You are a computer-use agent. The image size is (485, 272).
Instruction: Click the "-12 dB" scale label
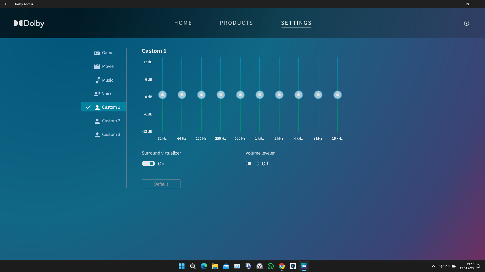pos(147,131)
